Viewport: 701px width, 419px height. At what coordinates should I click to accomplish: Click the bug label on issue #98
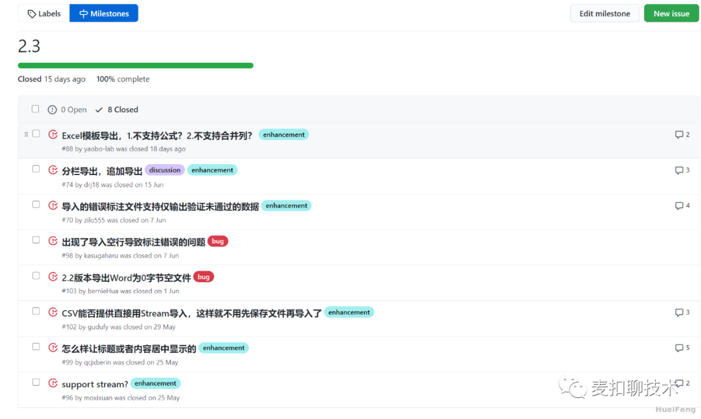(x=217, y=241)
